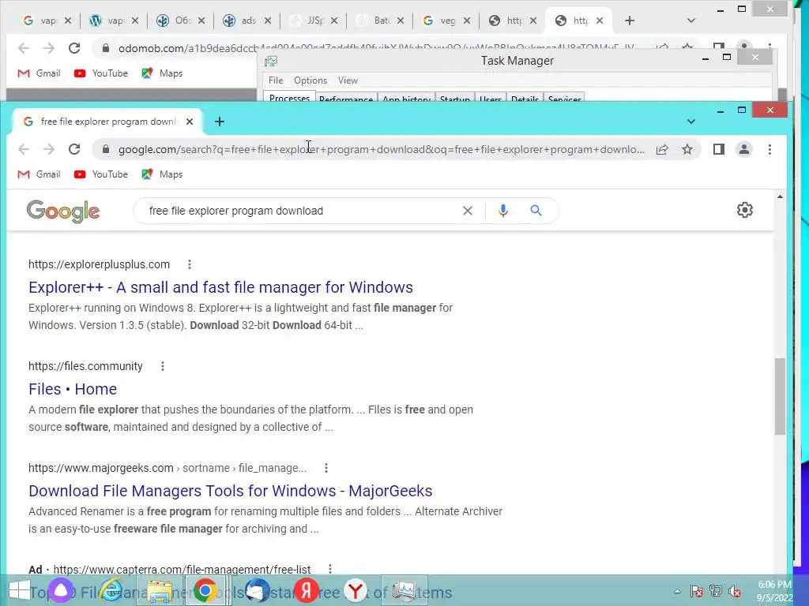The height and width of the screenshot is (606, 809).
Task: Open Maps bookmark in front window
Action: click(x=162, y=174)
